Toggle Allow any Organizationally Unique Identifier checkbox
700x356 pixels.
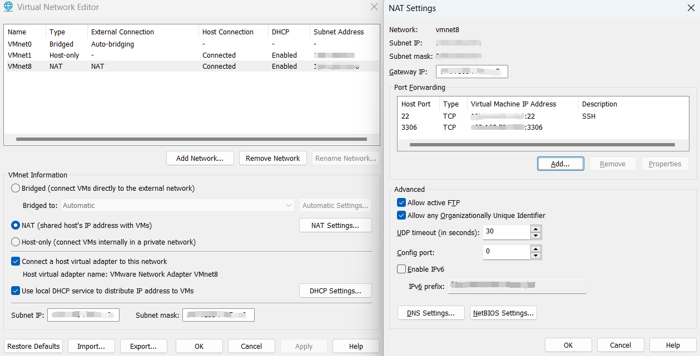(401, 216)
